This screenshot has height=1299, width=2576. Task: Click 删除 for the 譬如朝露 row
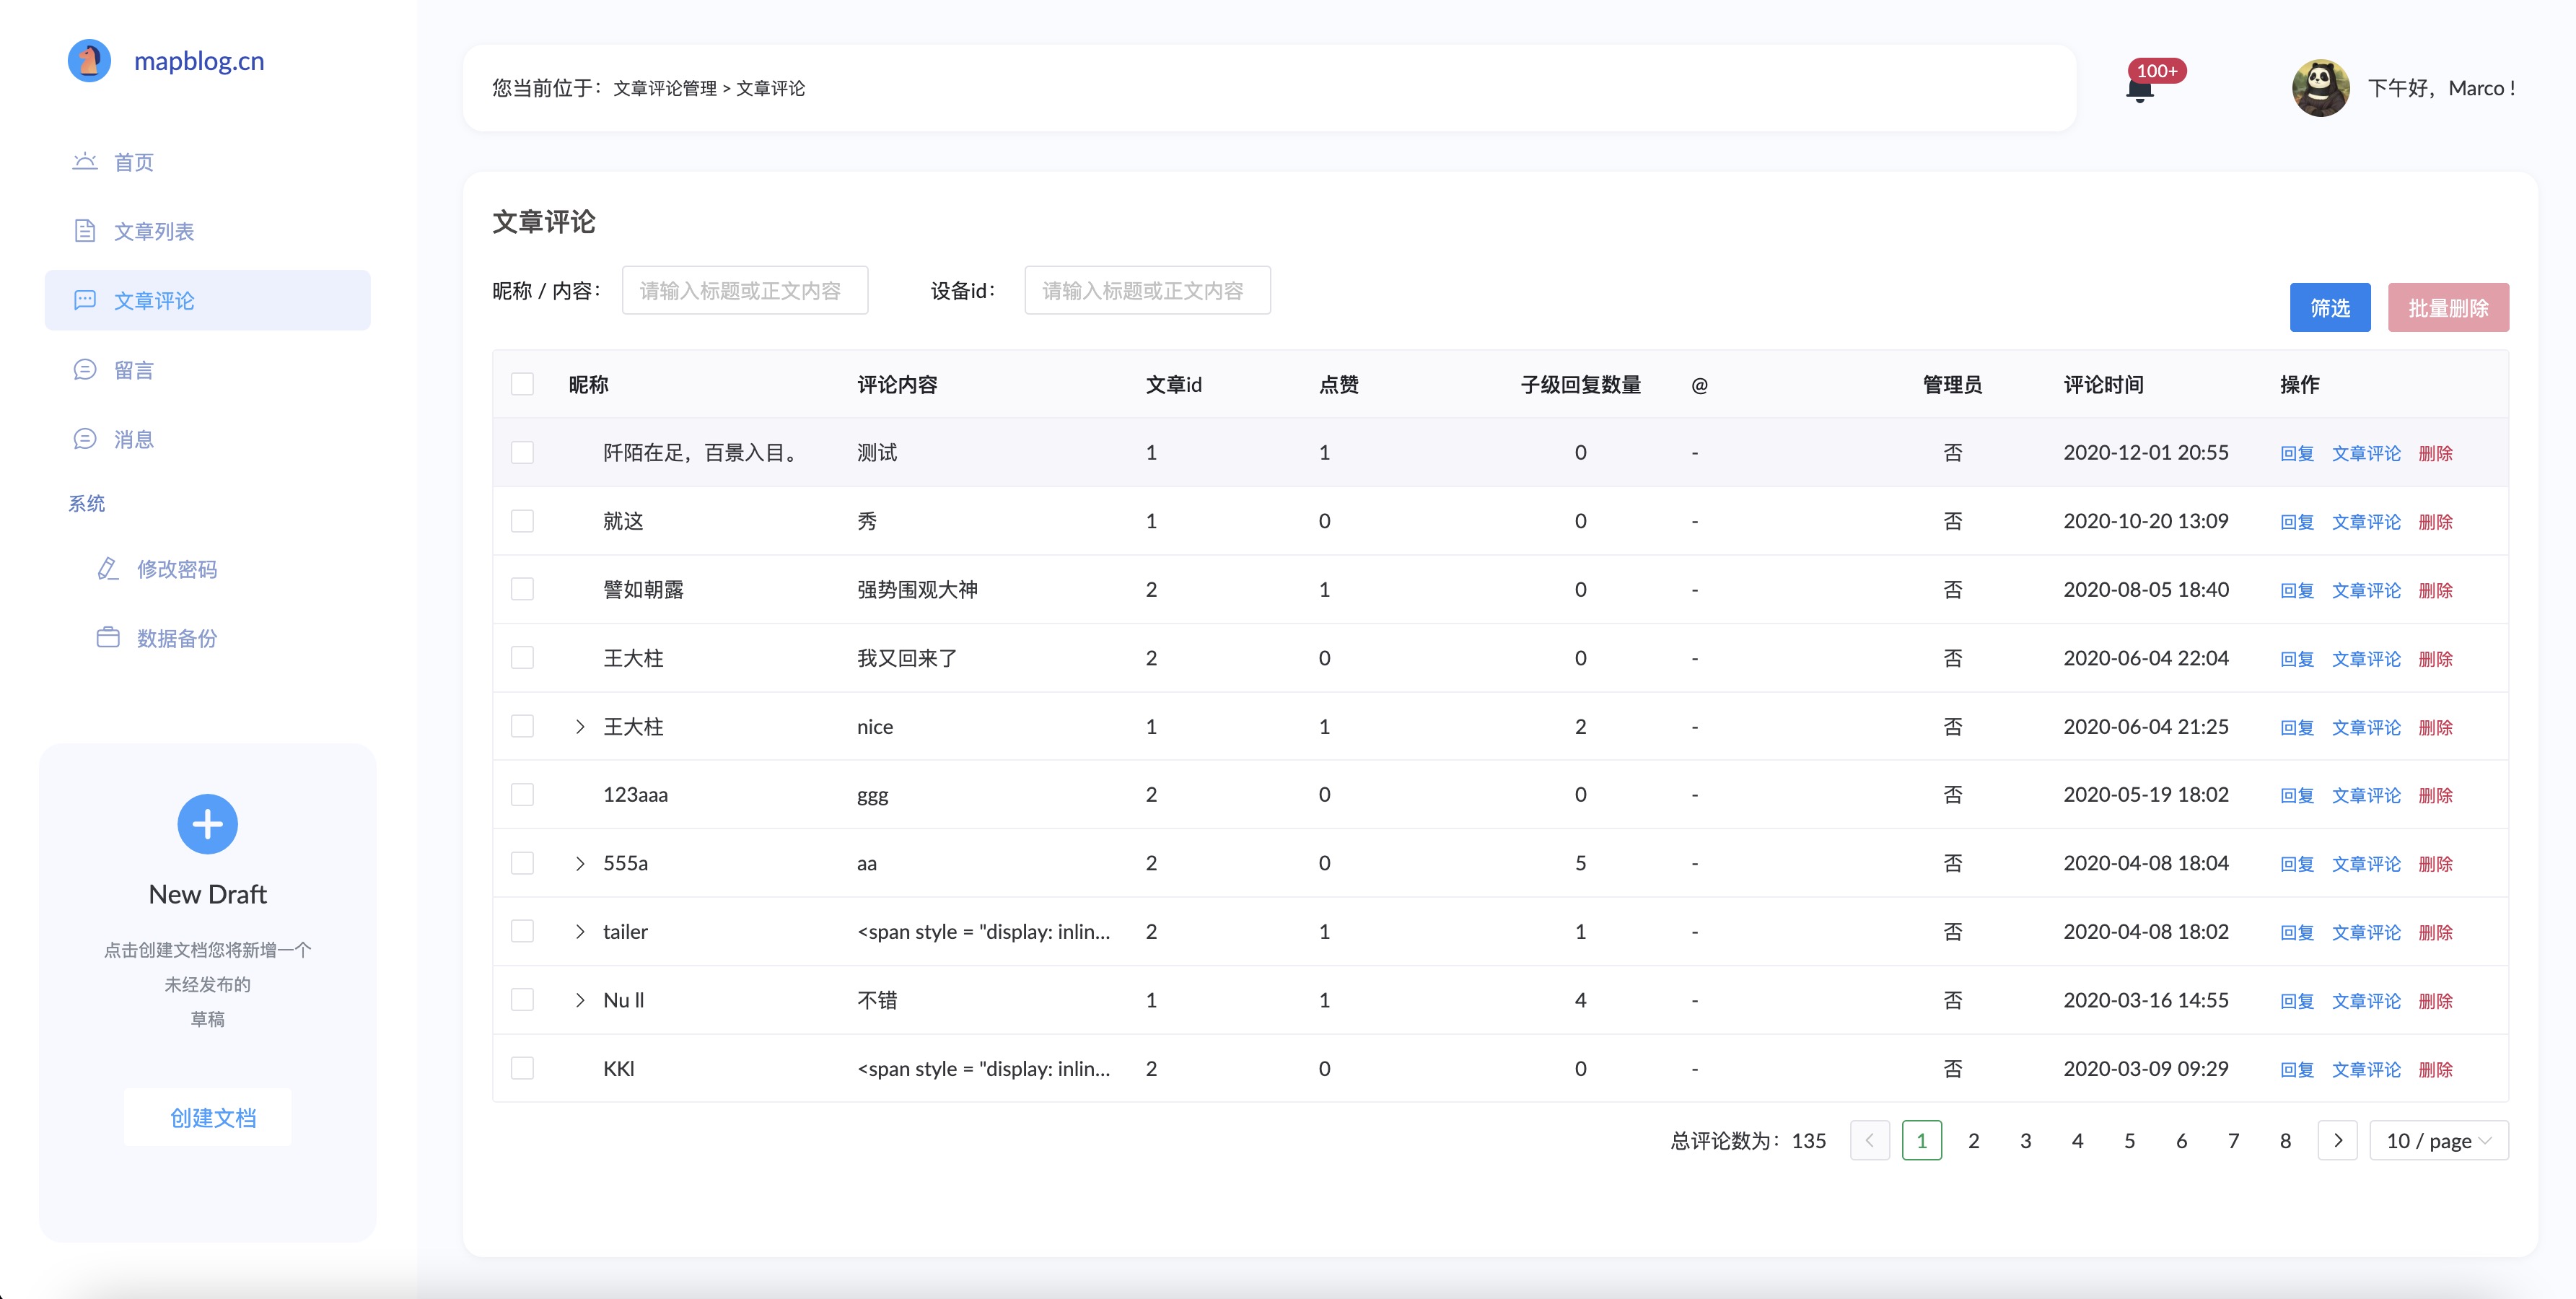(2435, 590)
